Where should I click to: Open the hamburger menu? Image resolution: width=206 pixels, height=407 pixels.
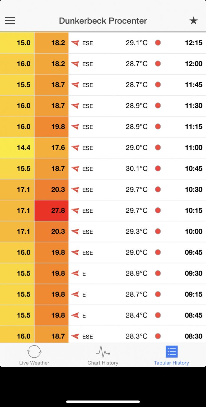pos(10,21)
